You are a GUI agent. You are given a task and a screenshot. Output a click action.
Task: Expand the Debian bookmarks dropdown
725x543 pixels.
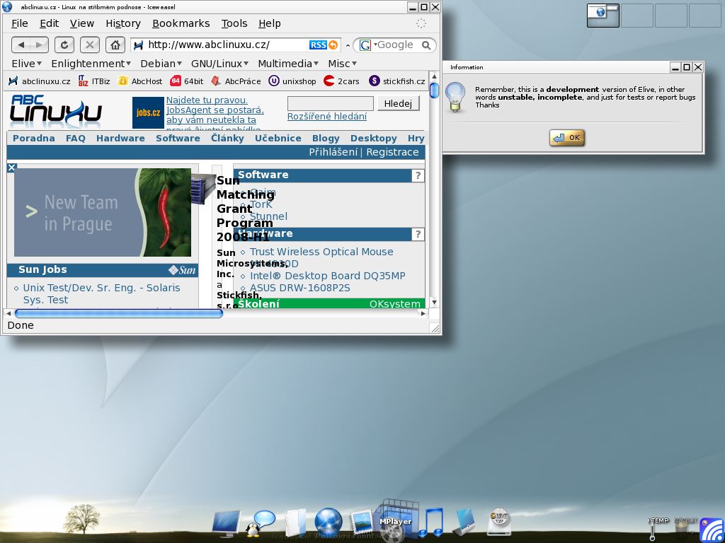pos(161,64)
